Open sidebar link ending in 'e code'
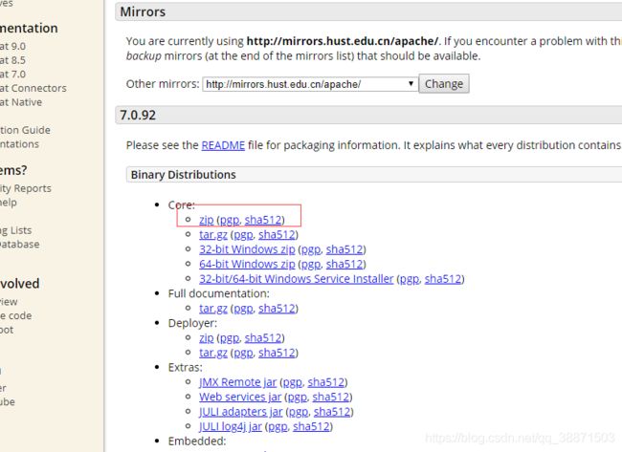 16,315
